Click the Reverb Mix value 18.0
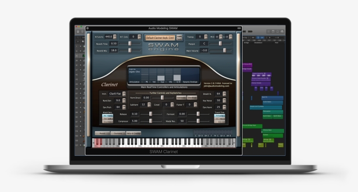 pos(114,50)
